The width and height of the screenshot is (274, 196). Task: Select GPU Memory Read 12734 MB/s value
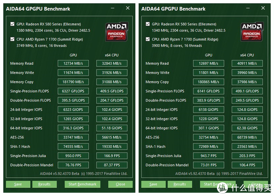coord(73,64)
